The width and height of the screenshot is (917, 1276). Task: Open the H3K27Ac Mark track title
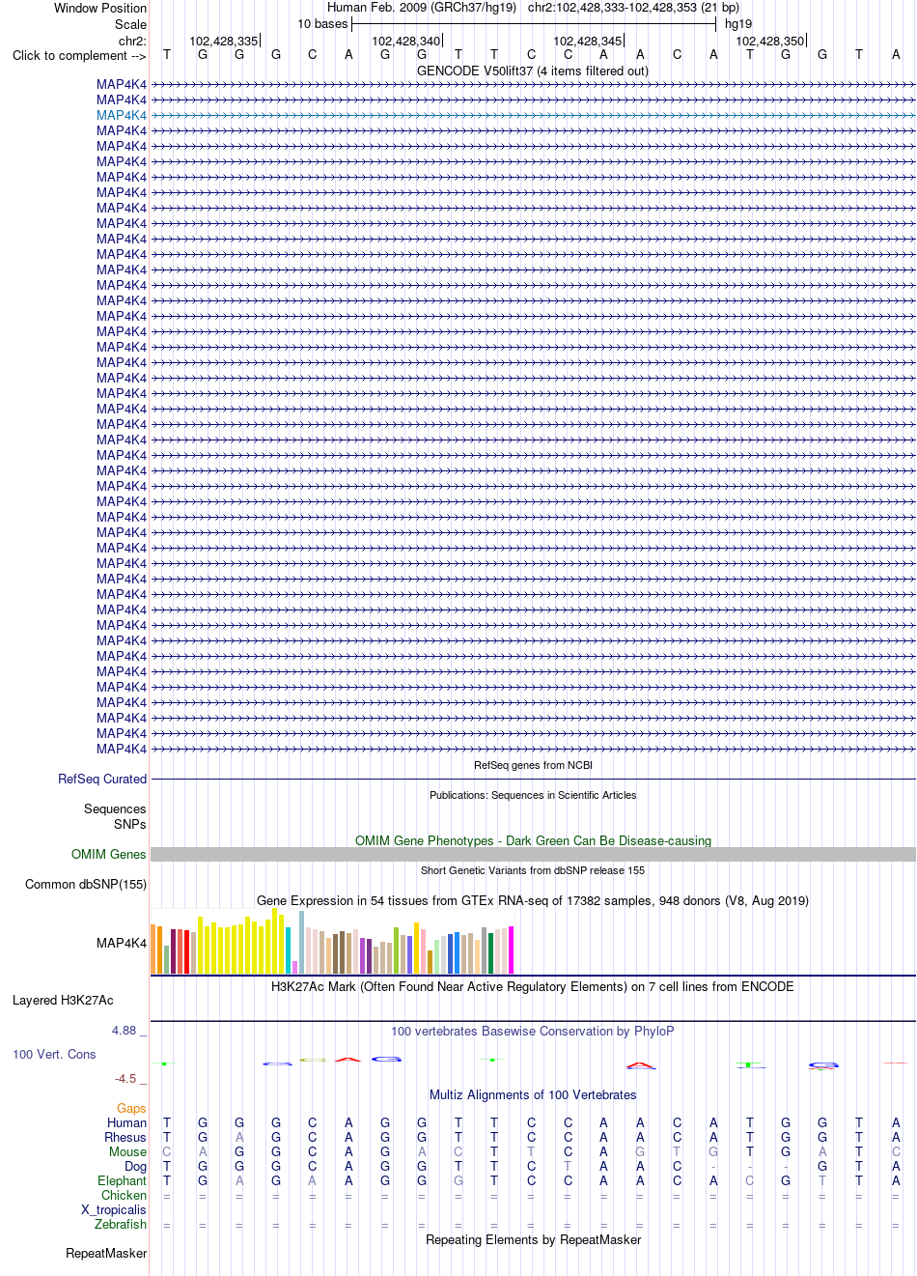click(x=533, y=986)
